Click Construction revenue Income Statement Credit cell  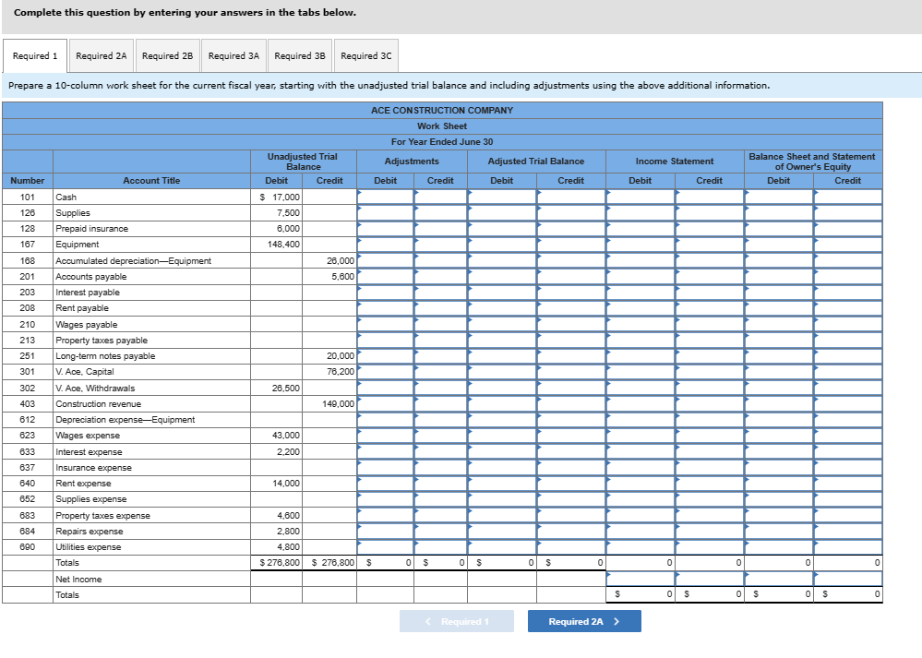coord(710,403)
